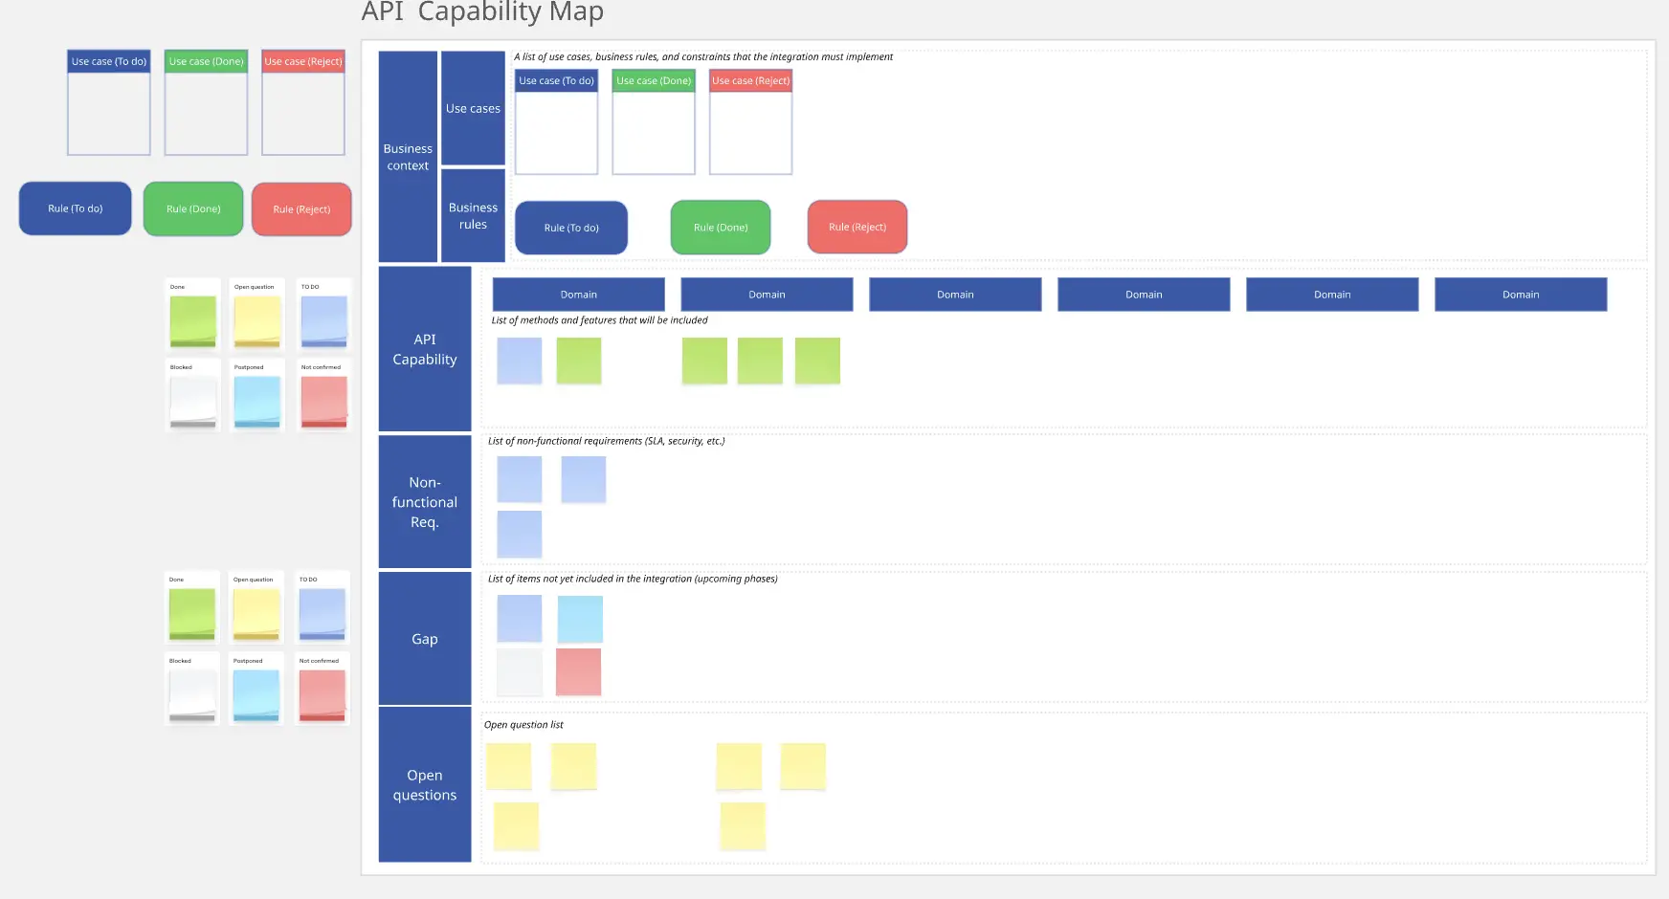Select the cyan sticky note in Gap row

[580, 619]
